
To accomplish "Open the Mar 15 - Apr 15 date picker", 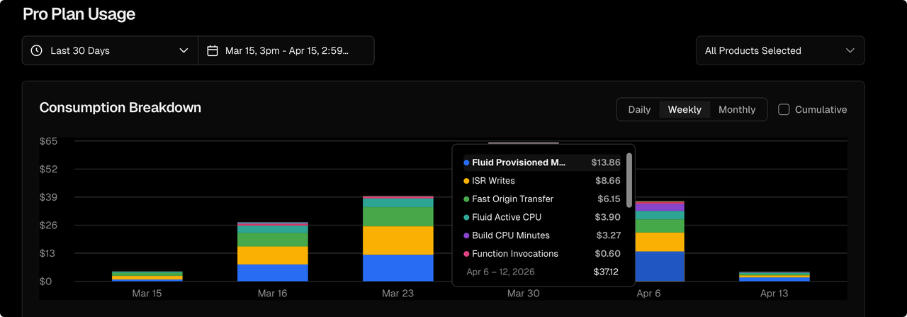I will (286, 51).
